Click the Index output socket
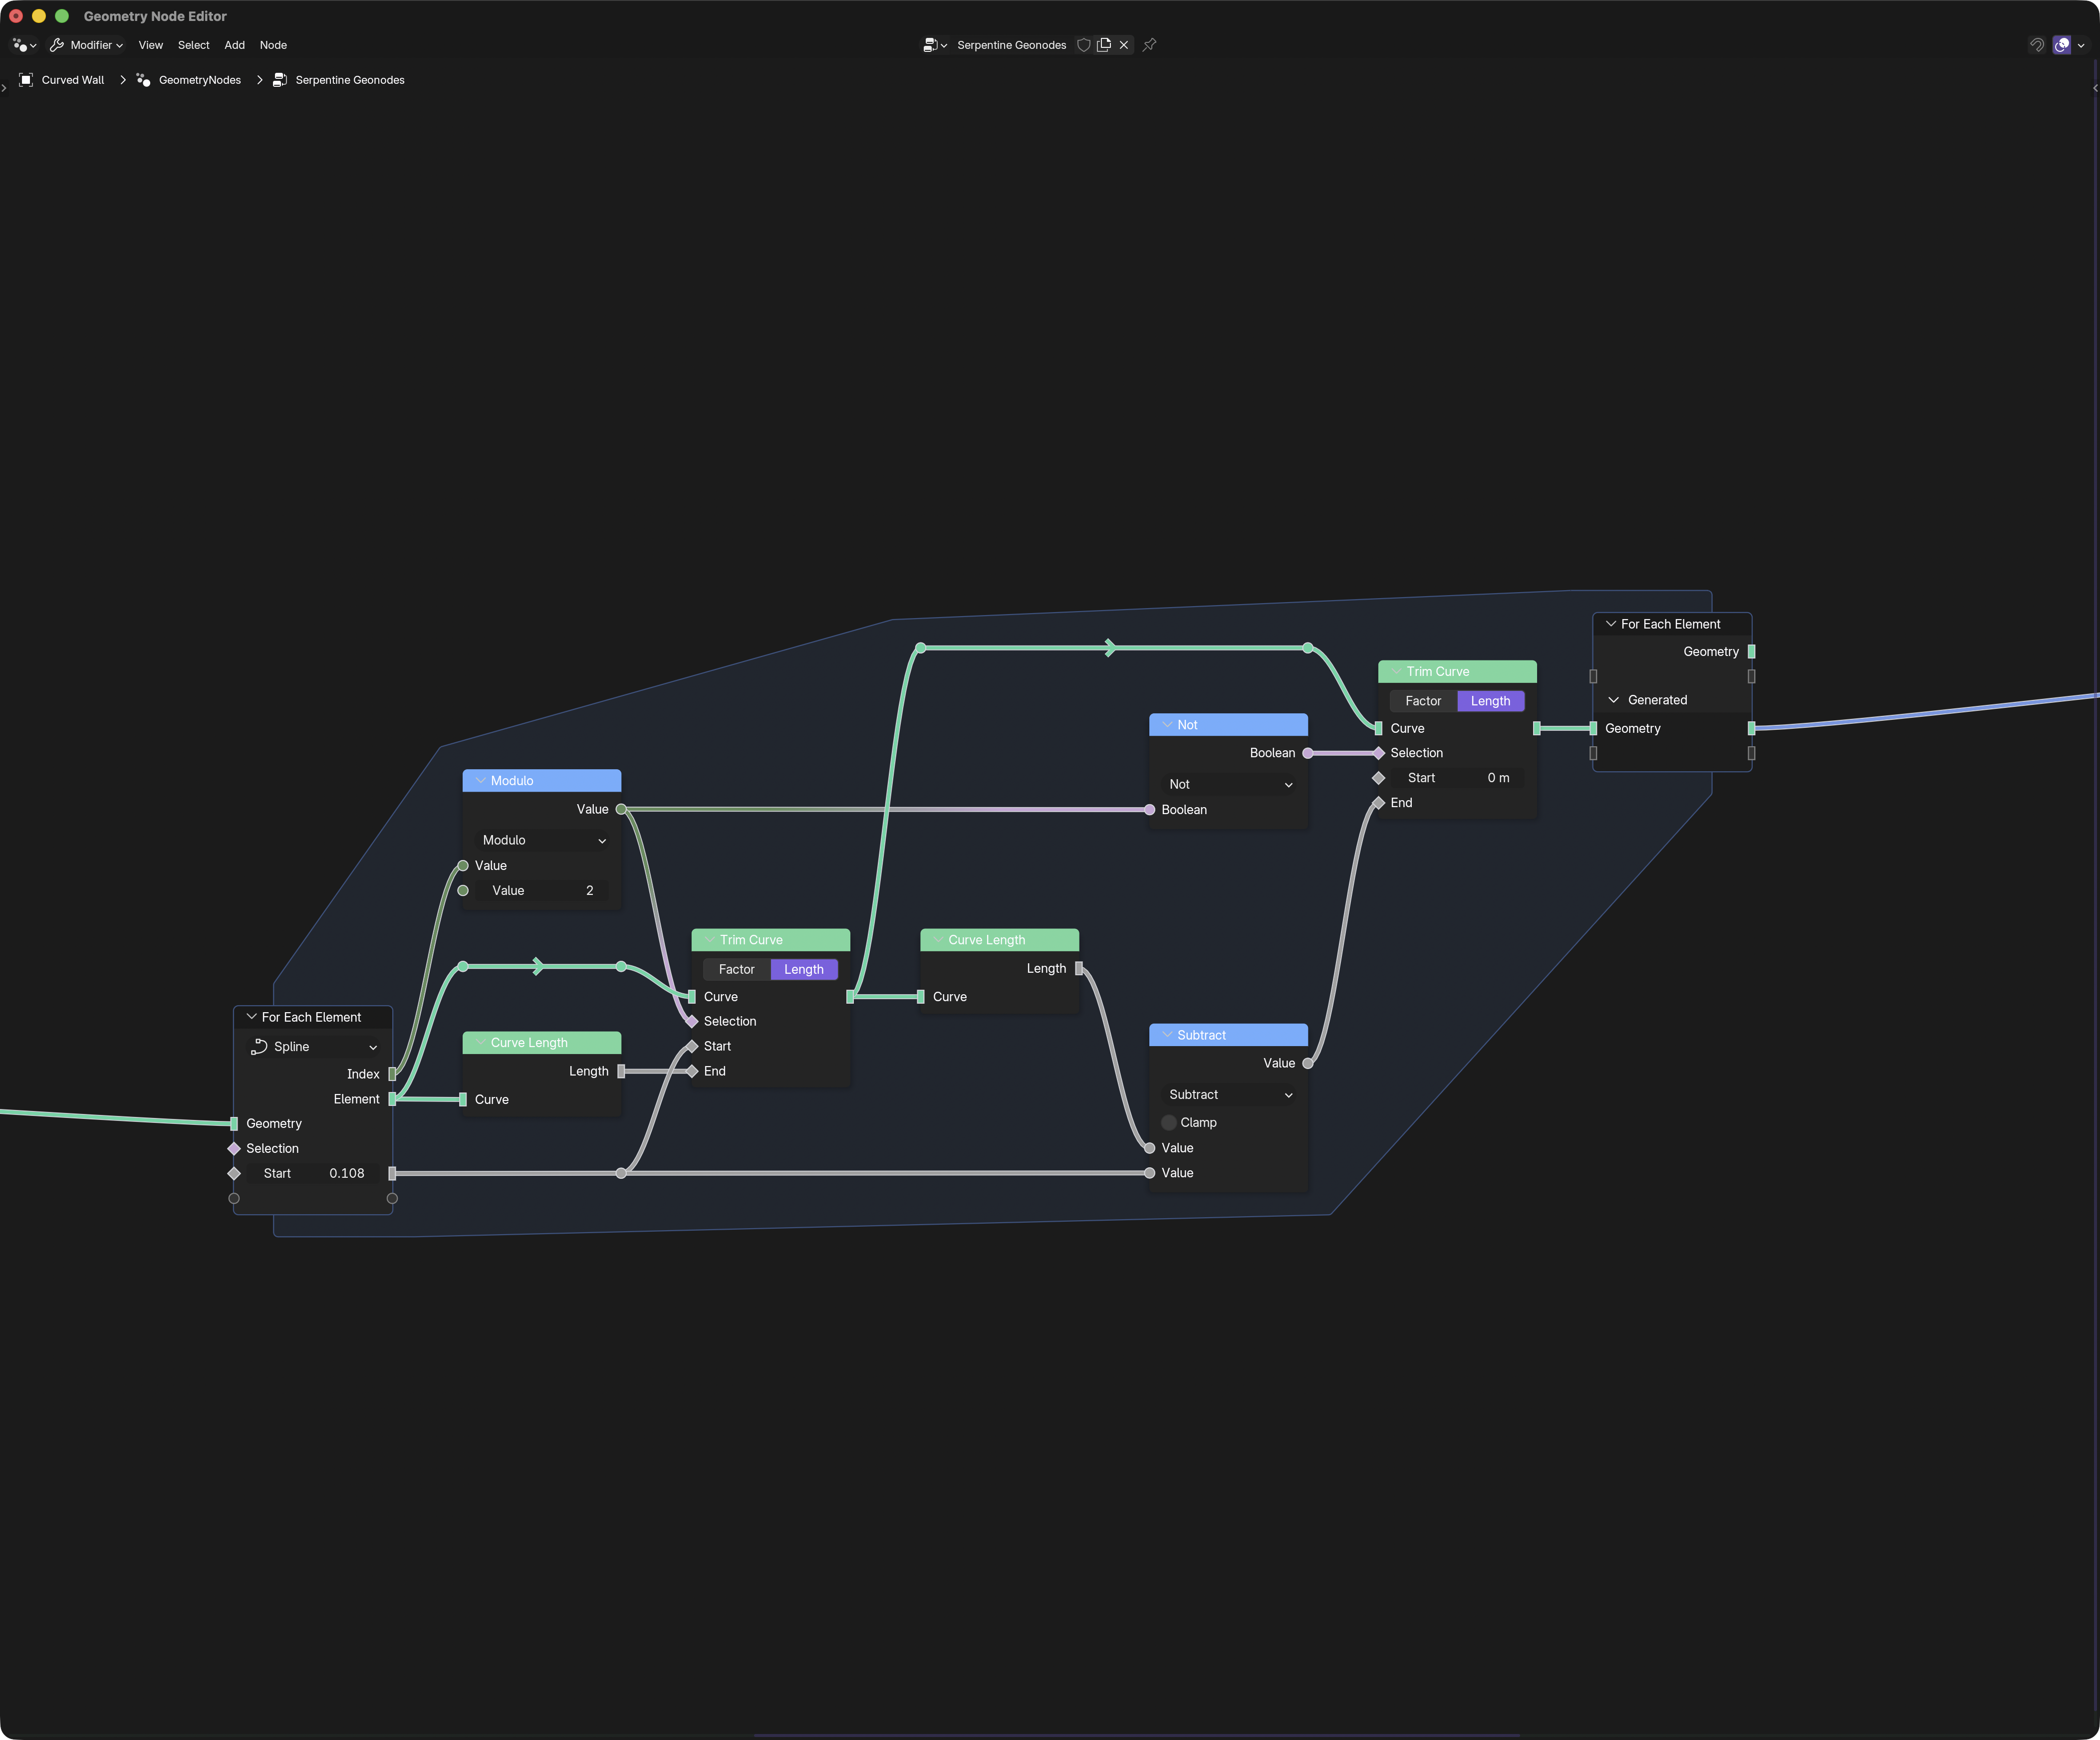Screen dimensions: 2100x1740 tap(392, 1075)
